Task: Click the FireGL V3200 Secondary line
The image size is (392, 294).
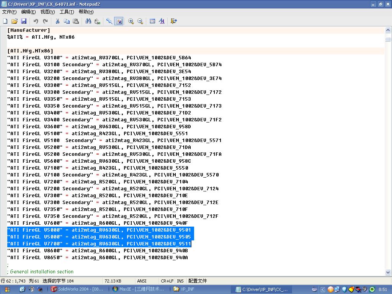Action: coord(114,78)
